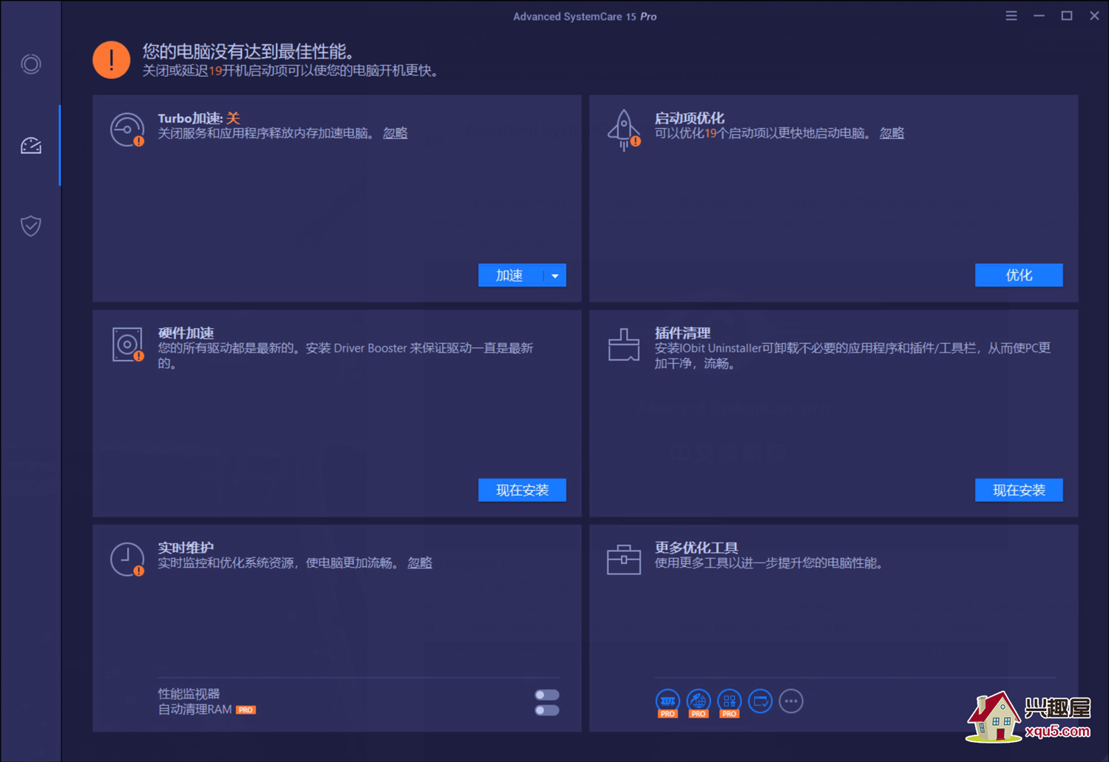
Task: Toggle the 自动清理RAM switch
Action: (547, 710)
